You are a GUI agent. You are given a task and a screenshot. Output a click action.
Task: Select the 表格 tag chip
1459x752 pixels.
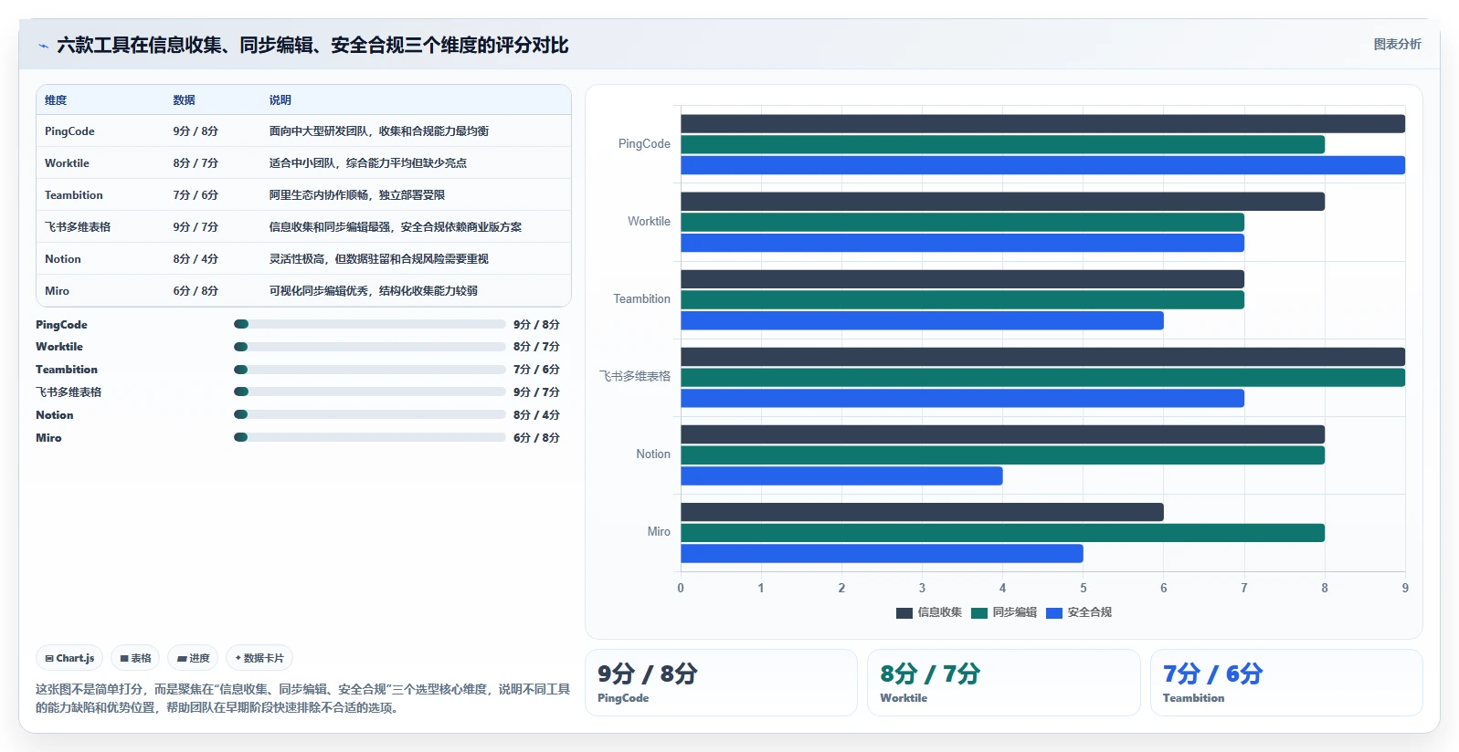click(135, 658)
